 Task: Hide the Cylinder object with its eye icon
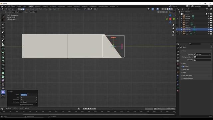tap(209, 18)
